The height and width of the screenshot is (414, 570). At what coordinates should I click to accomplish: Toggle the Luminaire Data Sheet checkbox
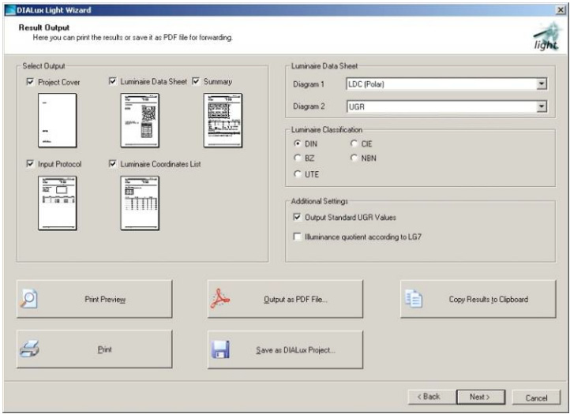point(113,81)
